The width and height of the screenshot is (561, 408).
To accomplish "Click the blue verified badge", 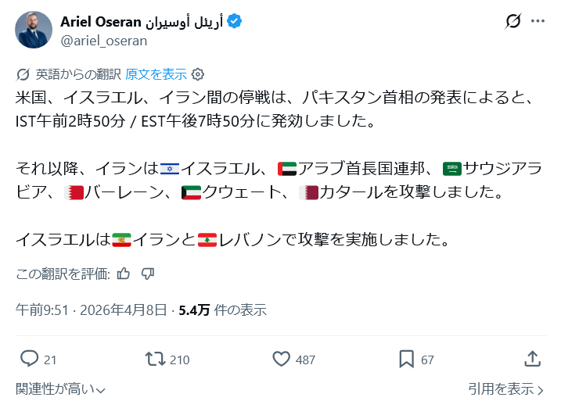I will click(234, 21).
